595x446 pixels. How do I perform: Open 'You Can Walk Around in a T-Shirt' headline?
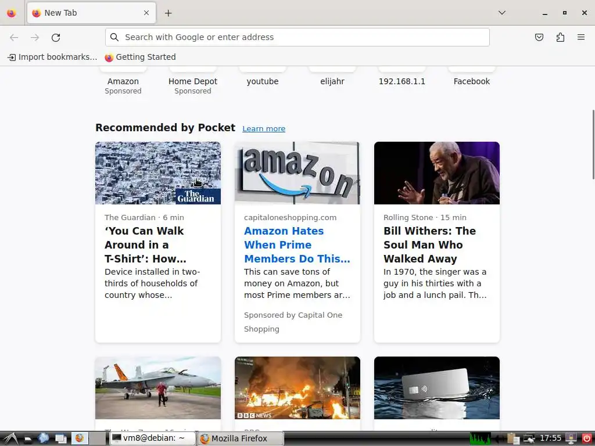[145, 244]
